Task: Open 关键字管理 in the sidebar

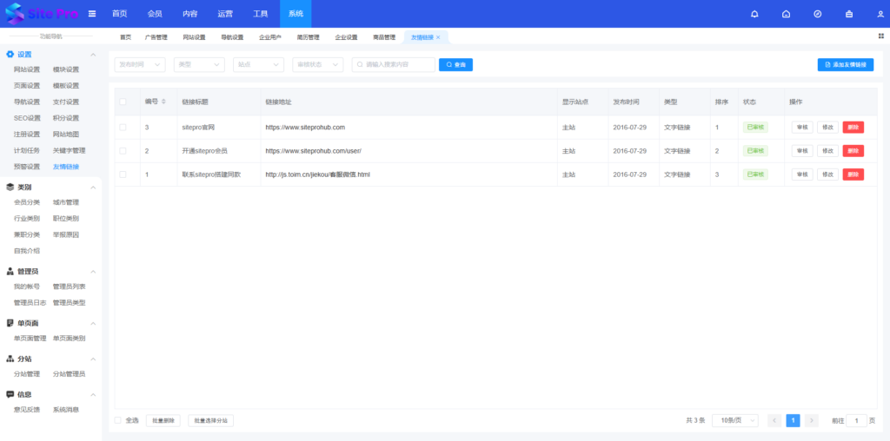Action: pos(70,151)
